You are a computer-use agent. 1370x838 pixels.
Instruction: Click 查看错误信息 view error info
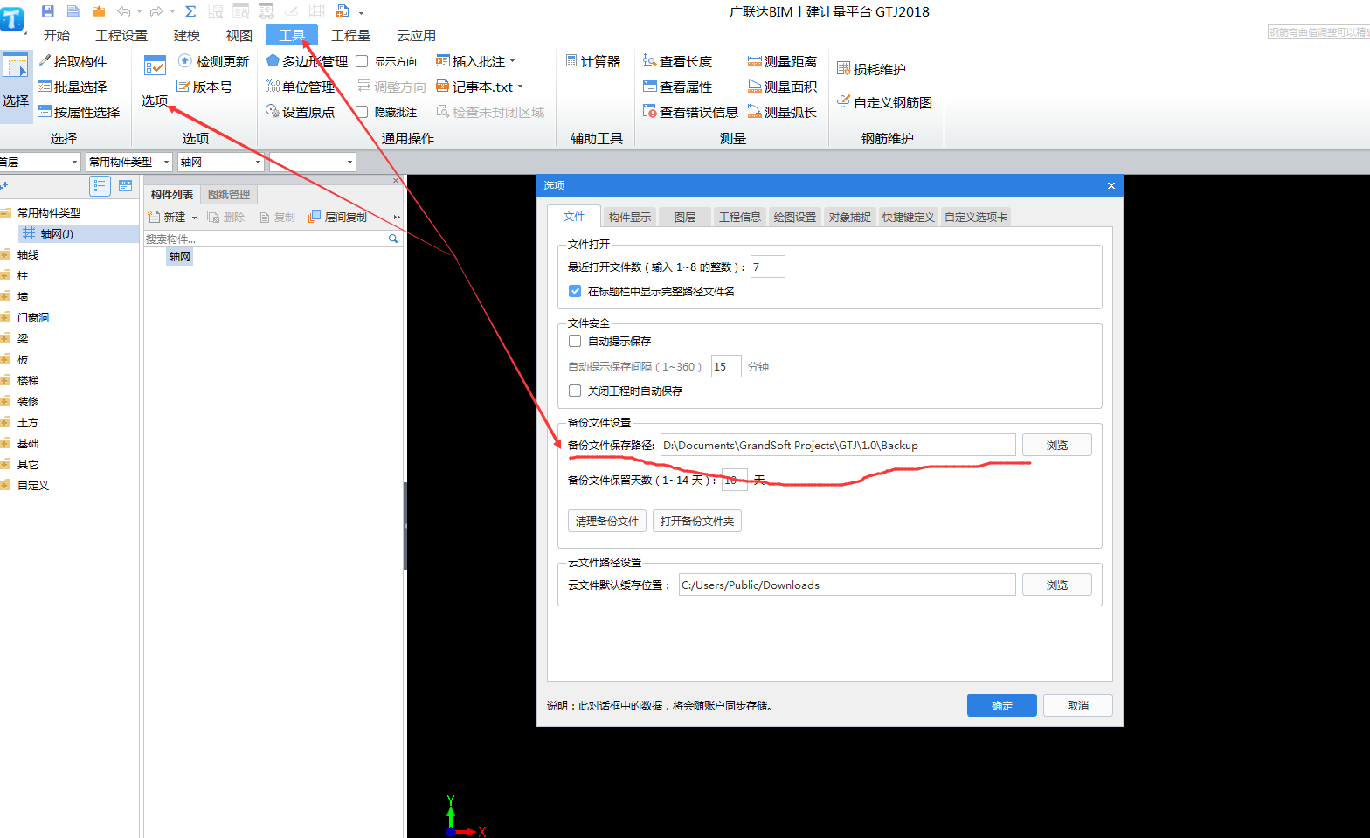click(x=690, y=112)
